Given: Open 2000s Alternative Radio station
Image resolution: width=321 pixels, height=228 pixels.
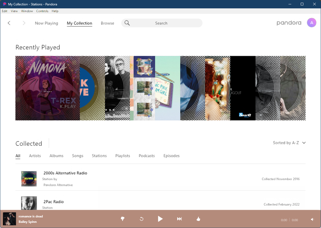Looking at the screenshot, I should (65, 173).
